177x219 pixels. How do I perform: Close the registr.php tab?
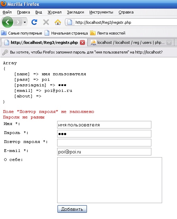(82, 42)
